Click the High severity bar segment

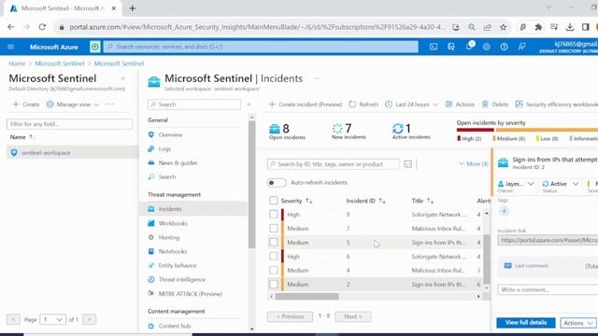[476, 130]
